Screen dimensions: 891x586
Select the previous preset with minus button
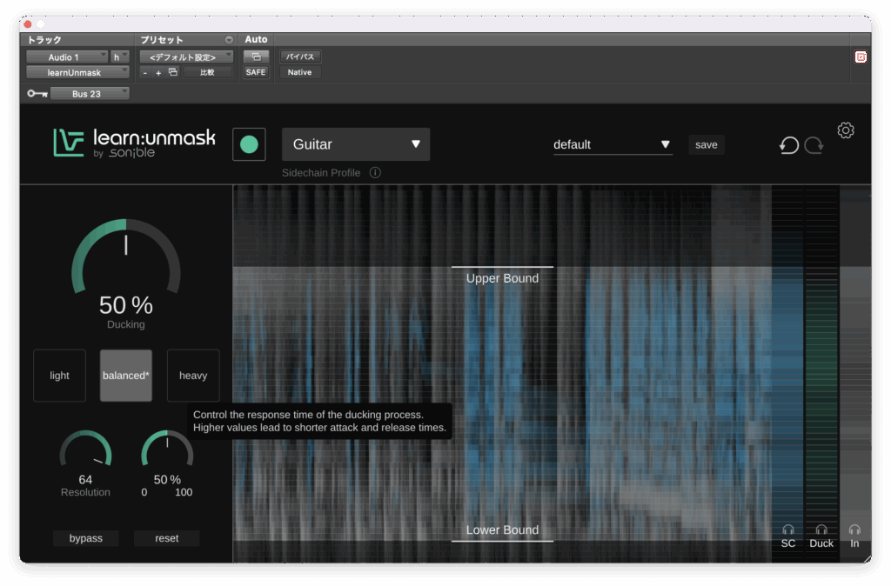click(x=145, y=73)
